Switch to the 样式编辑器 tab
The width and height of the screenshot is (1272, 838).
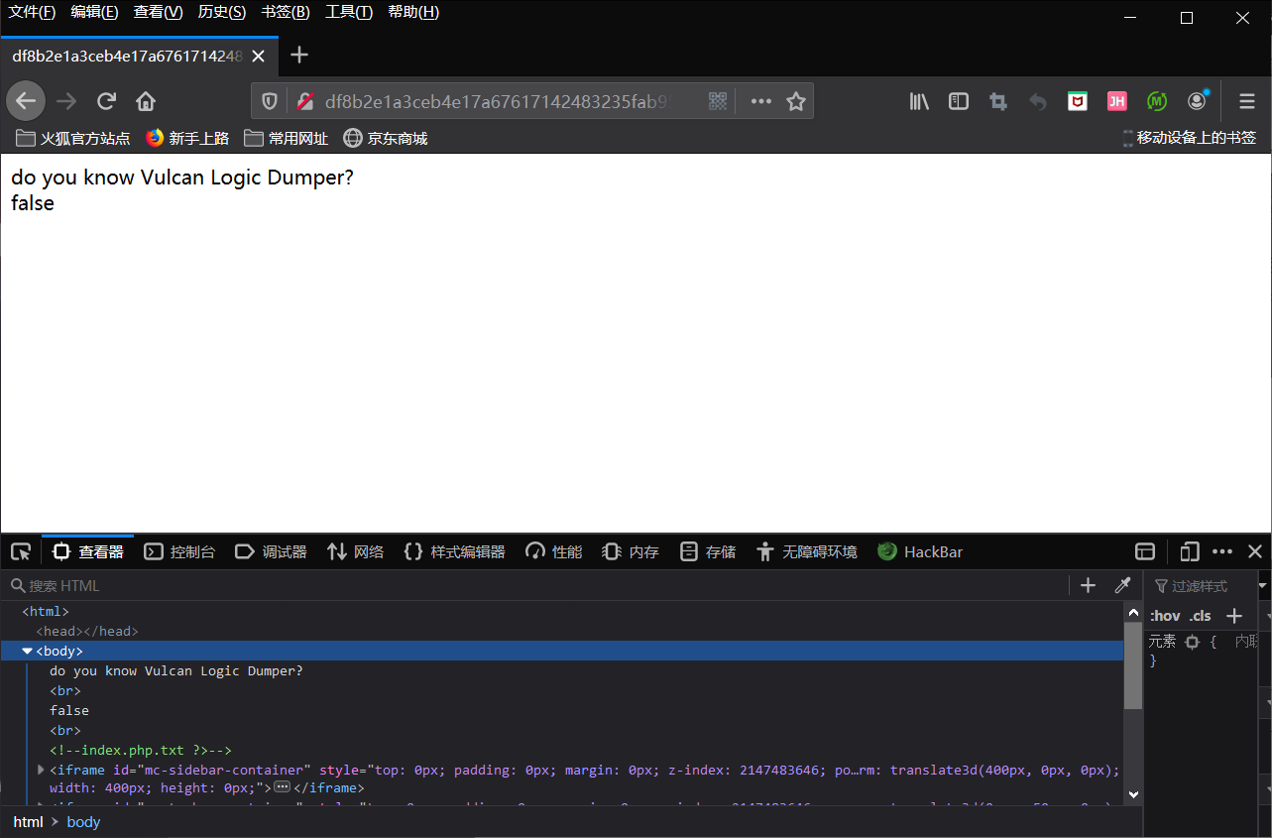[x=455, y=551]
